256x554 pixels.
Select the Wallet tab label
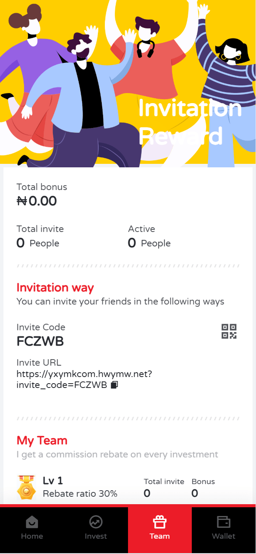224,536
